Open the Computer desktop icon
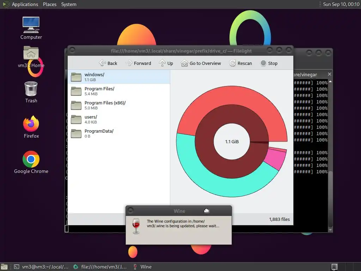The height and width of the screenshot is (271, 361). [x=31, y=28]
